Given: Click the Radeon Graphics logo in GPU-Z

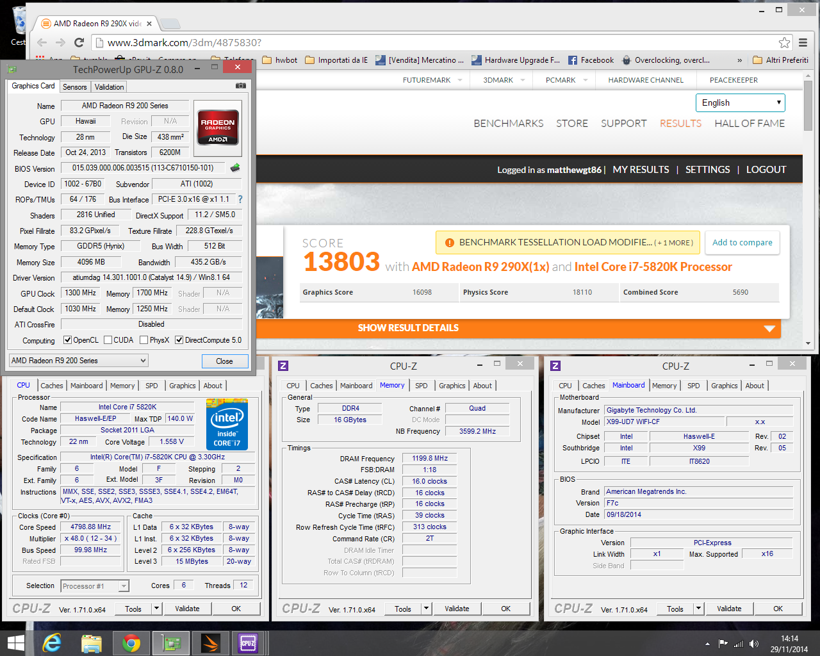Looking at the screenshot, I should tap(218, 127).
